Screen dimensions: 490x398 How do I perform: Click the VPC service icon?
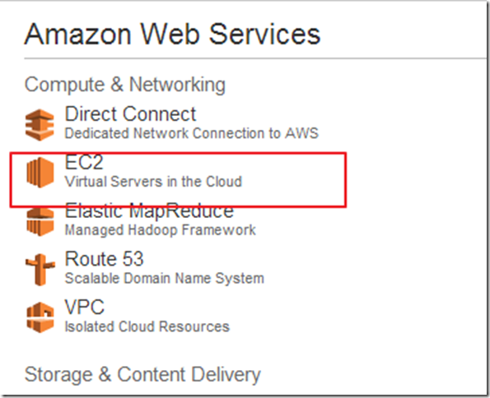pos(40,317)
